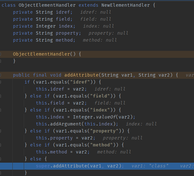Click the 'this.field = var2;' statement
The width and height of the screenshot is (194, 176).
tap(61, 103)
